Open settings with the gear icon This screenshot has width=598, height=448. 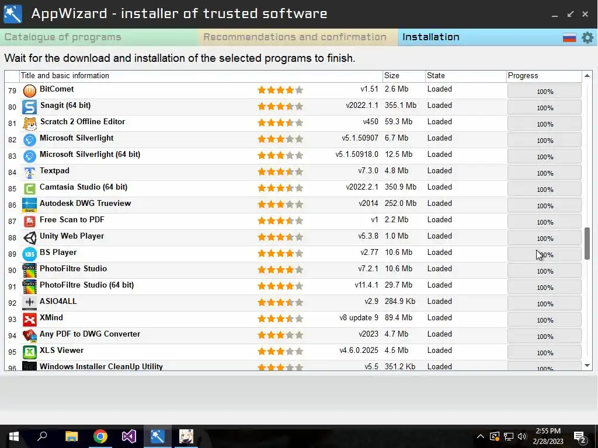point(587,37)
